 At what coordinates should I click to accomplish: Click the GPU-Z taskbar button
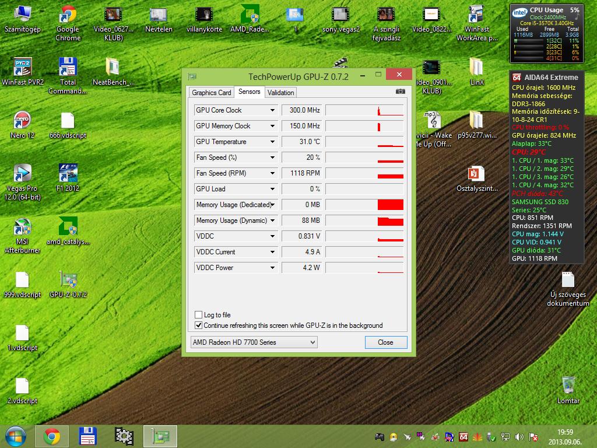[x=160, y=436]
